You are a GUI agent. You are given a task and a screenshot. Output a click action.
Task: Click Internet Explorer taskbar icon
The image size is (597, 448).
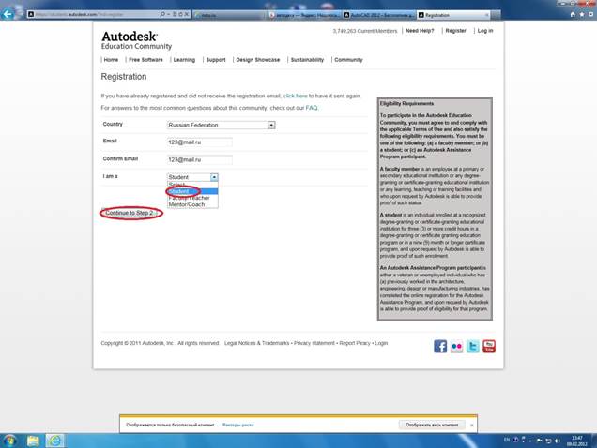pos(54,441)
